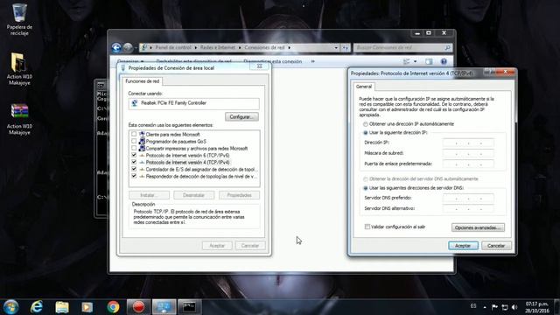This screenshot has width=560, height=315.
Task: Open help in the Network Connections window
Action: 444,61
